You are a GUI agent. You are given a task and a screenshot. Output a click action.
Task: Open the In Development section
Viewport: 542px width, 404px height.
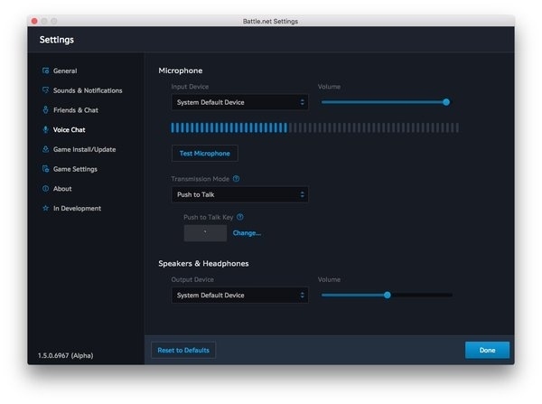click(x=77, y=208)
